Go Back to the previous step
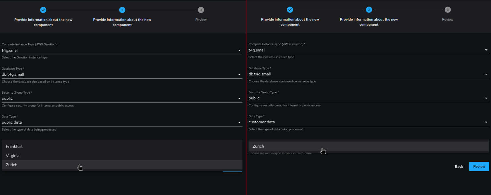The image size is (491, 195). (459, 166)
